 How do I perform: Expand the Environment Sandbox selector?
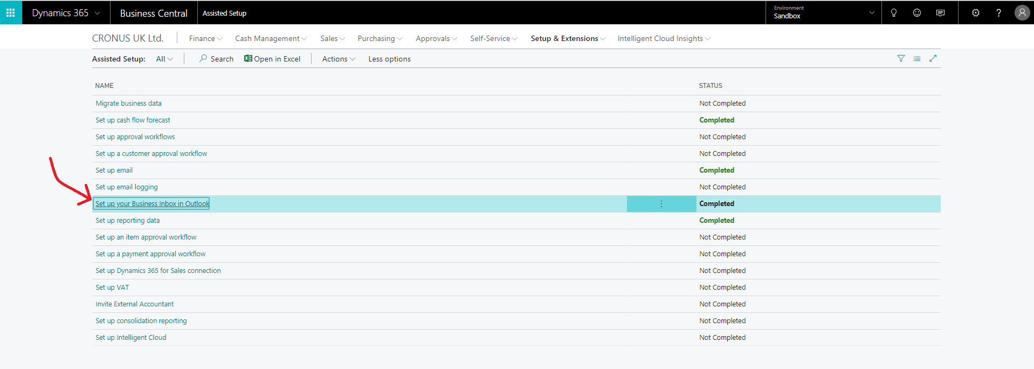(823, 13)
